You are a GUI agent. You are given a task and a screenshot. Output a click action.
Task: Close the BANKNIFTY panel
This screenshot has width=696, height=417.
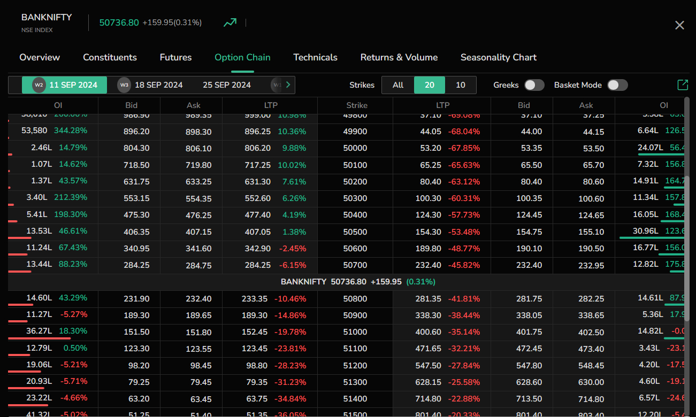tap(679, 25)
